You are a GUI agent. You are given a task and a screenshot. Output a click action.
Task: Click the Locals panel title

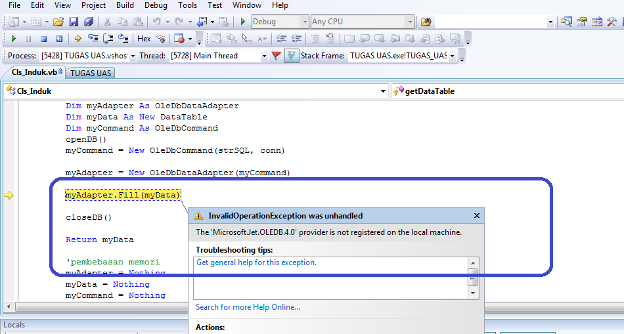tap(14, 324)
